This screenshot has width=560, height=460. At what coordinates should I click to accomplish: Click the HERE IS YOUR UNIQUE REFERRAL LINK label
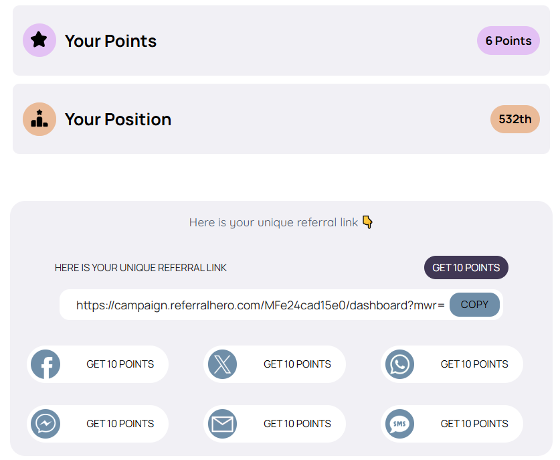point(141,268)
